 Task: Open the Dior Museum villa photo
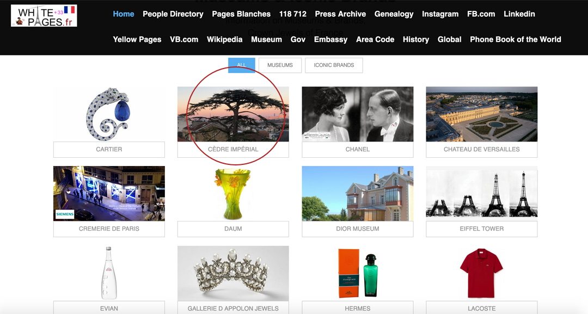358,193
